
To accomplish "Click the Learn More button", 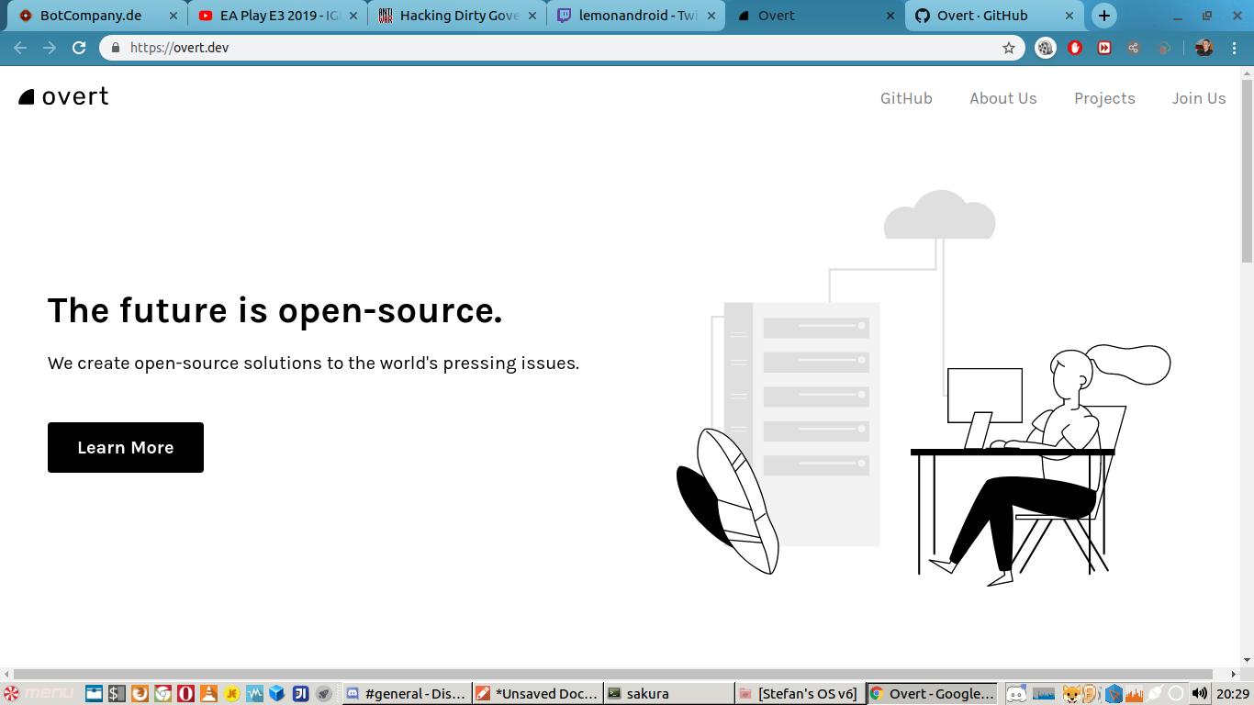I will pos(126,448).
